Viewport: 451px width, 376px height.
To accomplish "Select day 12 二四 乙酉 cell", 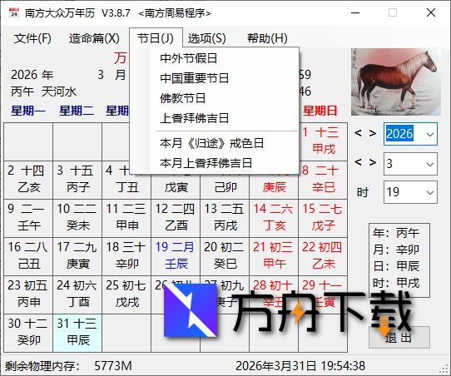I will click(x=176, y=218).
